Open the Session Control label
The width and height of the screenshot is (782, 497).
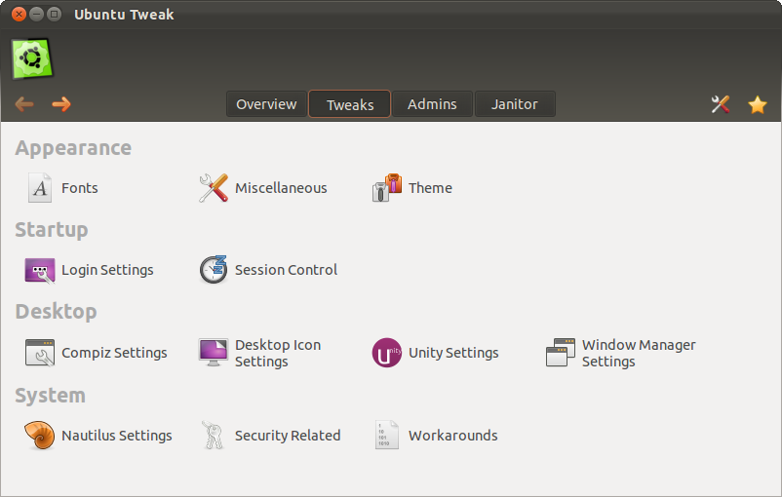pos(287,270)
